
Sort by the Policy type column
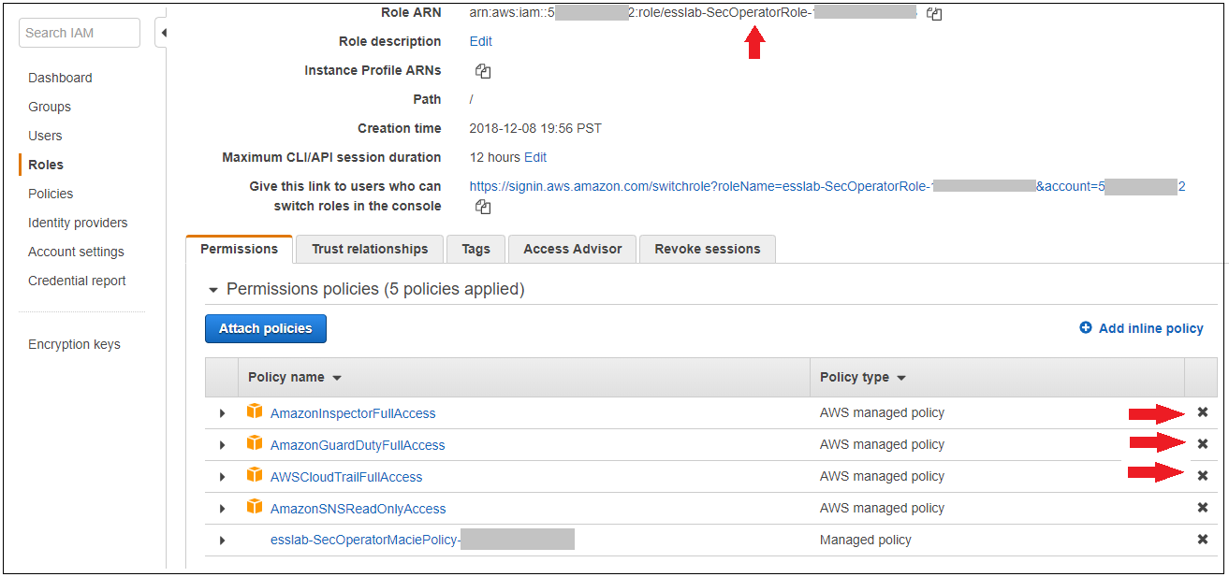coord(862,378)
